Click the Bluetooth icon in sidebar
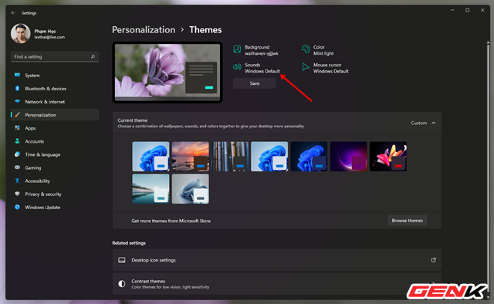This screenshot has width=494, height=304. 17,88
